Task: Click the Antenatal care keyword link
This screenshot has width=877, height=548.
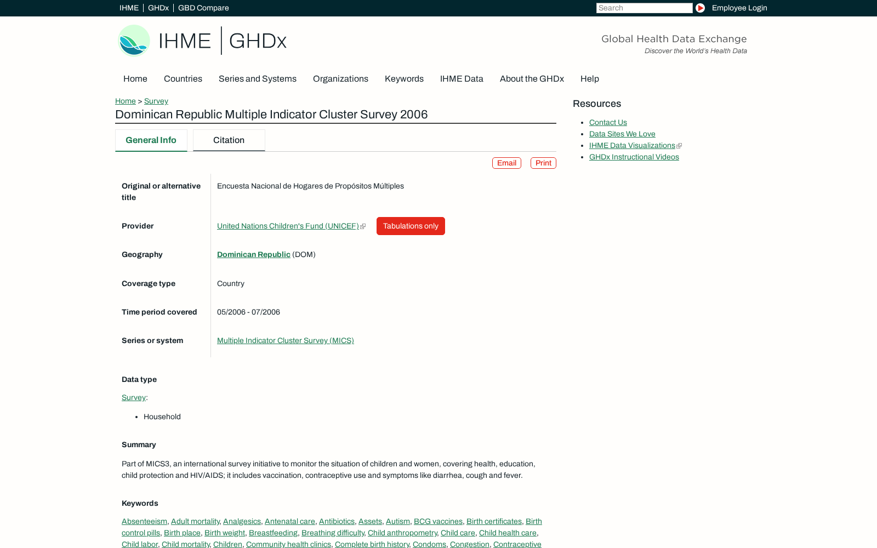Action: [290, 521]
